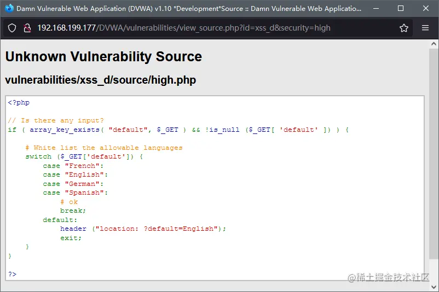Screen dimensions: 439x292
Task: Click the case "German" line
Action: 73,184
